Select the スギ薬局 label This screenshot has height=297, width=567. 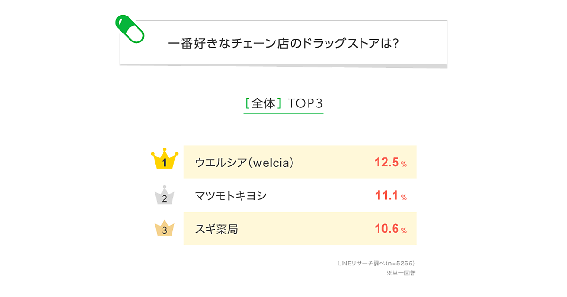pos(216,229)
